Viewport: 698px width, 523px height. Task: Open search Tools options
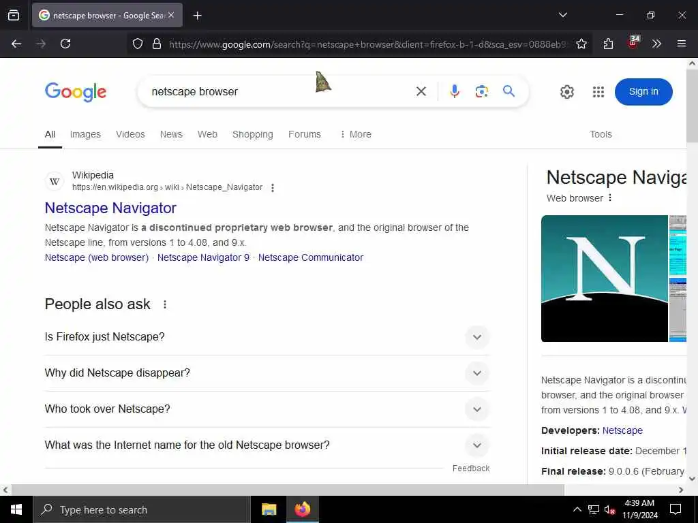tap(601, 134)
